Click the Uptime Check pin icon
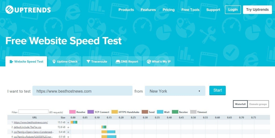The image size is (275, 138). 54,61
